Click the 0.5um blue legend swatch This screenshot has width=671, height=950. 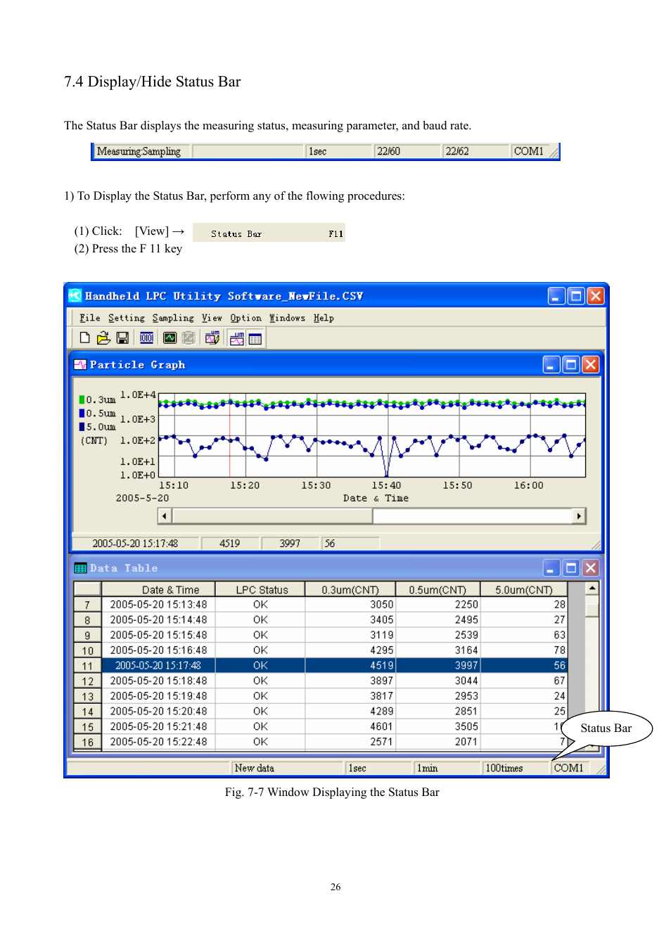[82, 413]
